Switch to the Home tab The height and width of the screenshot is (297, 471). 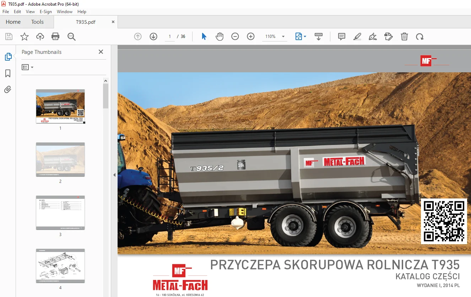pyautogui.click(x=13, y=22)
